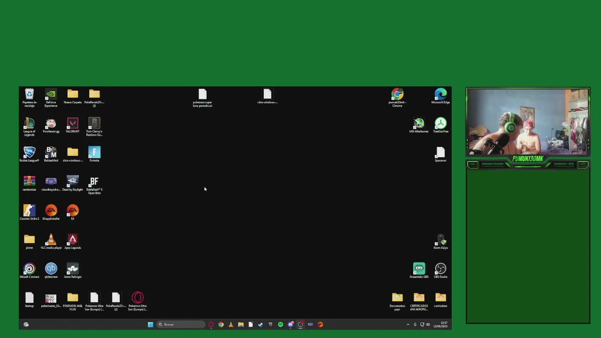Image resolution: width=601 pixels, height=338 pixels.
Task: Open Pokemon Ultra Sun Opera-icon file
Action: 138,301
